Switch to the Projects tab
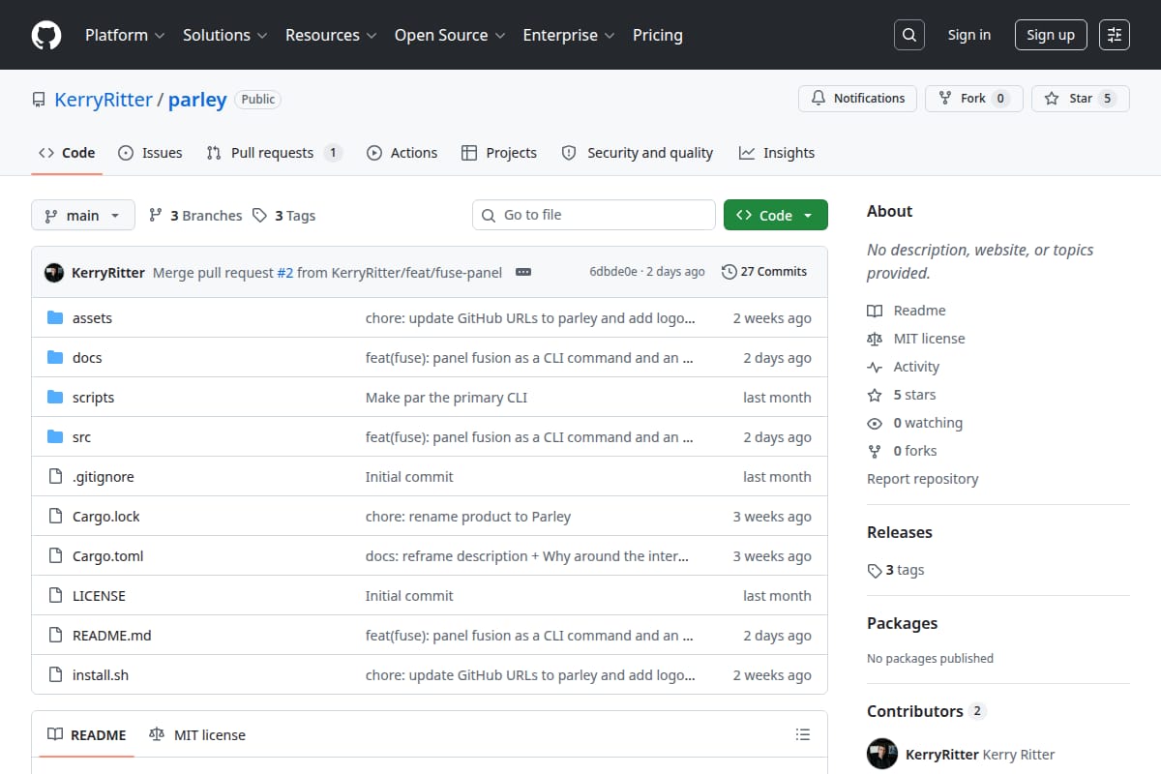Screen dimensions: 1161x774 coord(499,153)
